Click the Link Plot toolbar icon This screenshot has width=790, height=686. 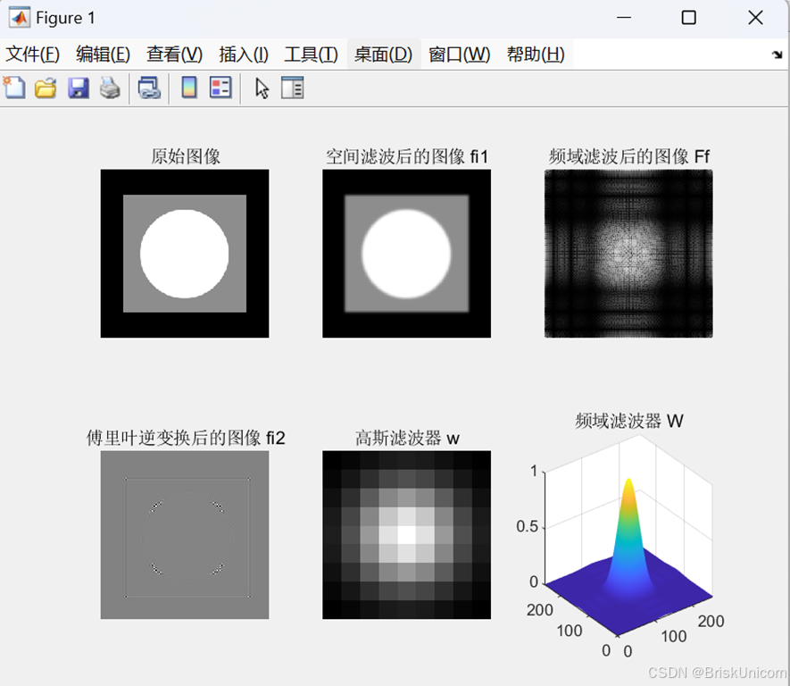(x=149, y=88)
